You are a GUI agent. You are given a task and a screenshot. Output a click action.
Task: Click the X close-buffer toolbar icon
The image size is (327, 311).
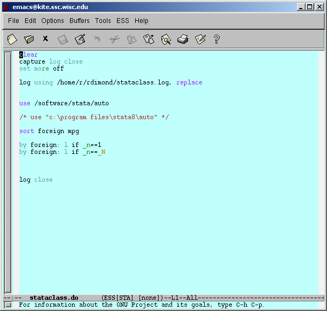pyautogui.click(x=45, y=38)
